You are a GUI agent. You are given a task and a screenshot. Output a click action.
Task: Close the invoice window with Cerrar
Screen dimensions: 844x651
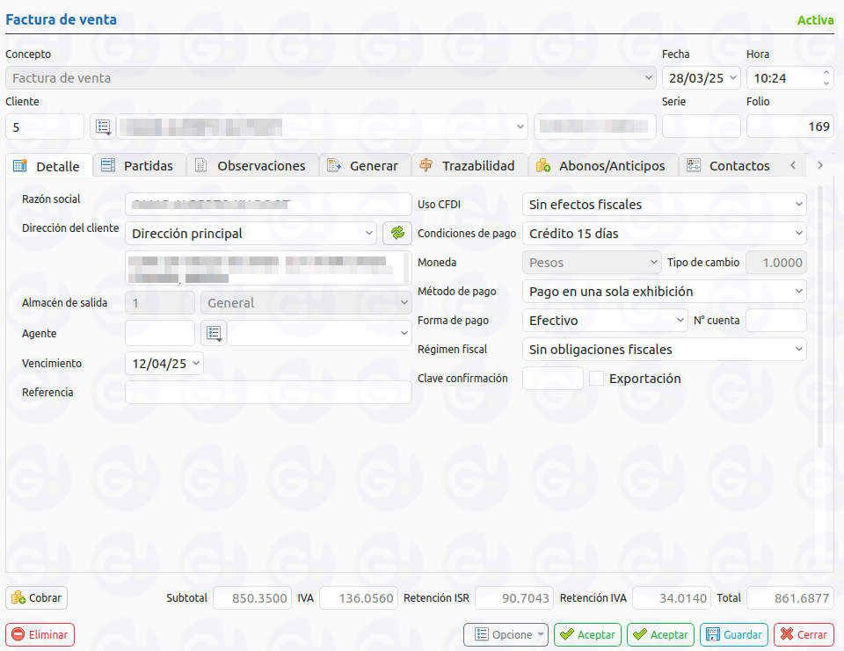tap(804, 635)
